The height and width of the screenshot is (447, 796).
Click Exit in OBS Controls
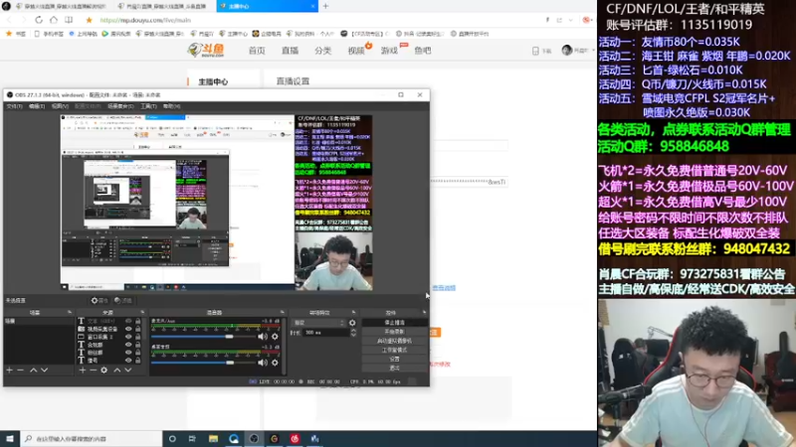[394, 368]
